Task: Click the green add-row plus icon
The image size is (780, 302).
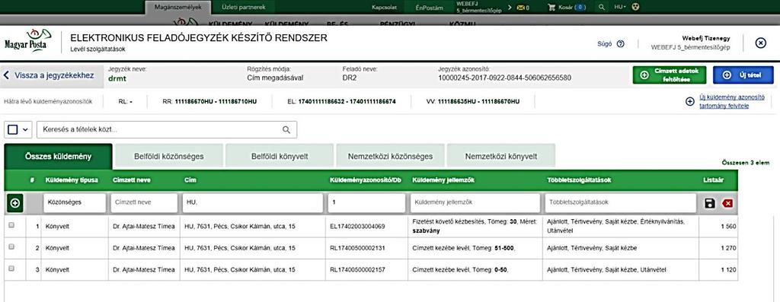Action: pos(15,203)
